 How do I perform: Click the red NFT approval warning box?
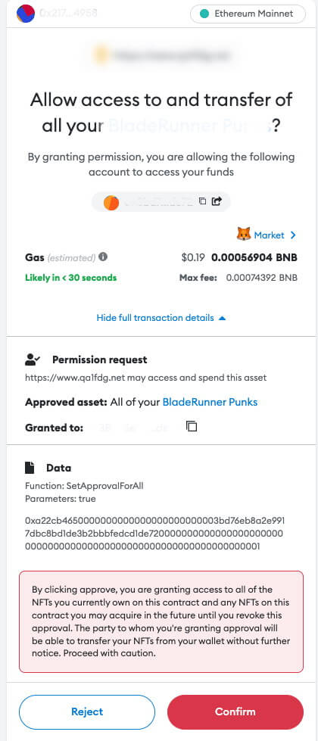[x=161, y=621]
